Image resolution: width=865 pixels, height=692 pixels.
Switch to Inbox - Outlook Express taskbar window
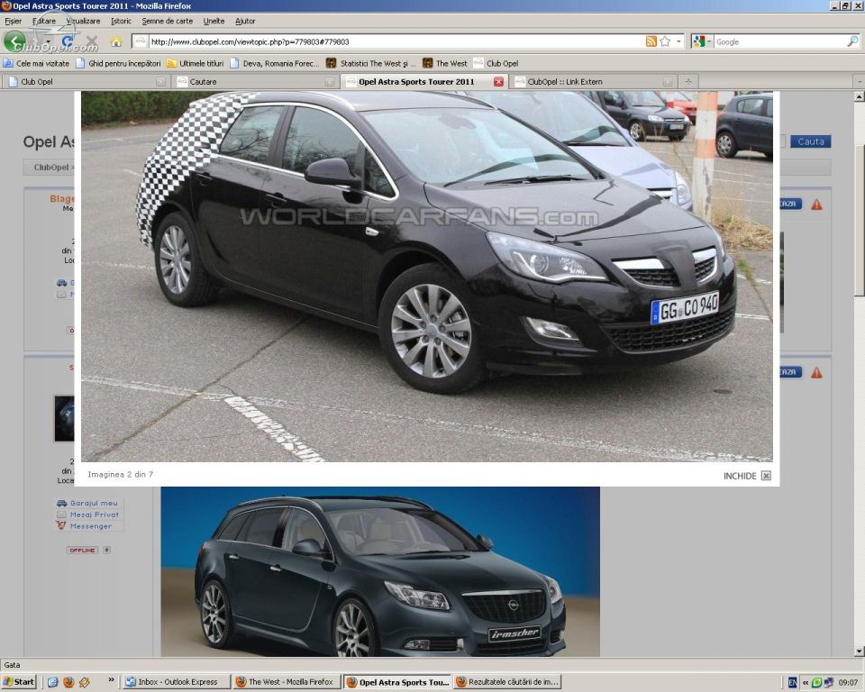176,682
